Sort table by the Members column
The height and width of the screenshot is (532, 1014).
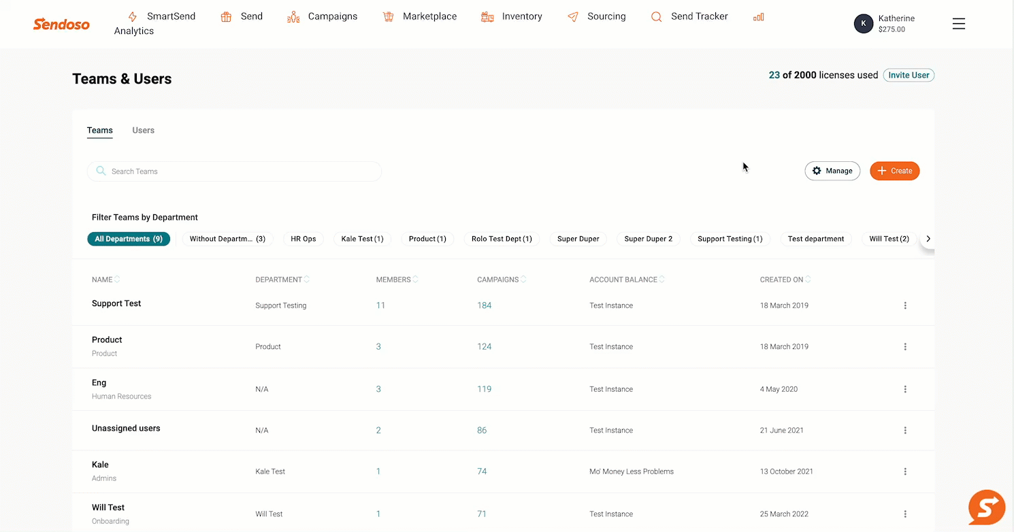[x=397, y=280]
